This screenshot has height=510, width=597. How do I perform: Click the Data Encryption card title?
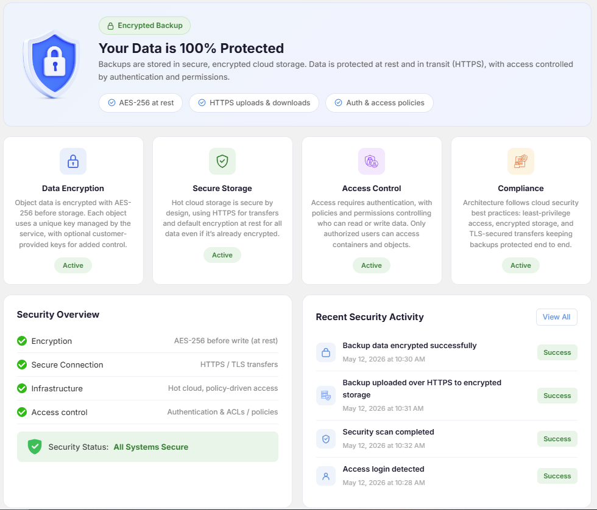point(73,188)
